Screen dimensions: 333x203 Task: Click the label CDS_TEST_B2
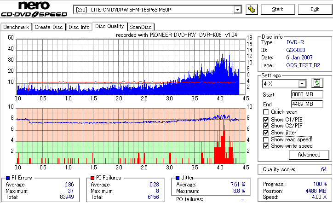pos(303,65)
